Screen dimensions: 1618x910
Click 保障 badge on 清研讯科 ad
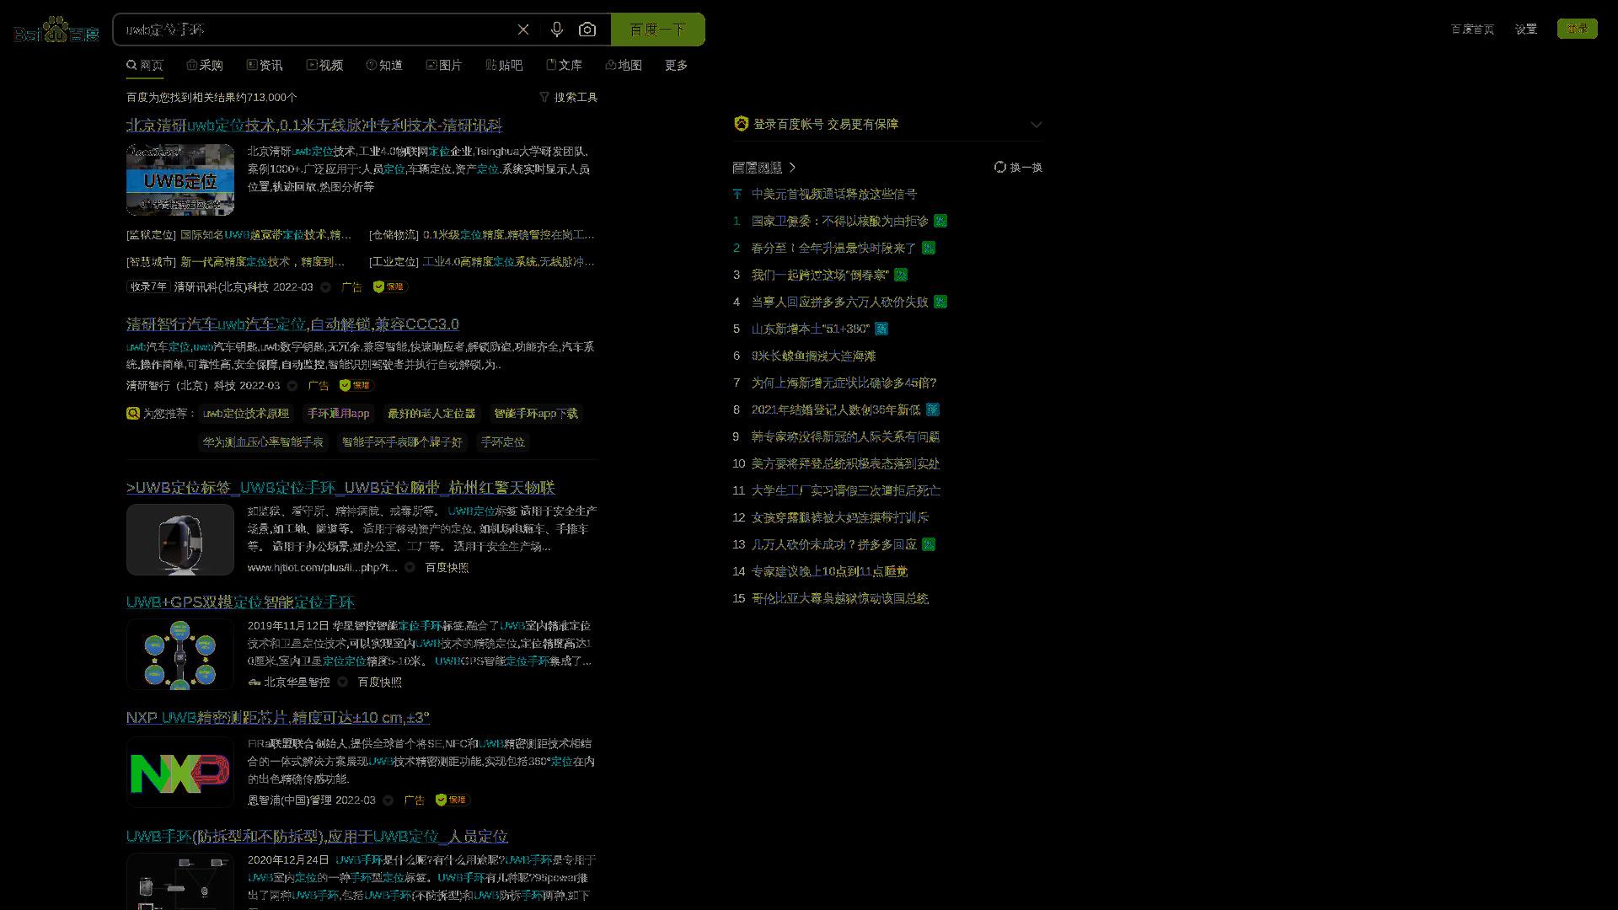tap(390, 287)
